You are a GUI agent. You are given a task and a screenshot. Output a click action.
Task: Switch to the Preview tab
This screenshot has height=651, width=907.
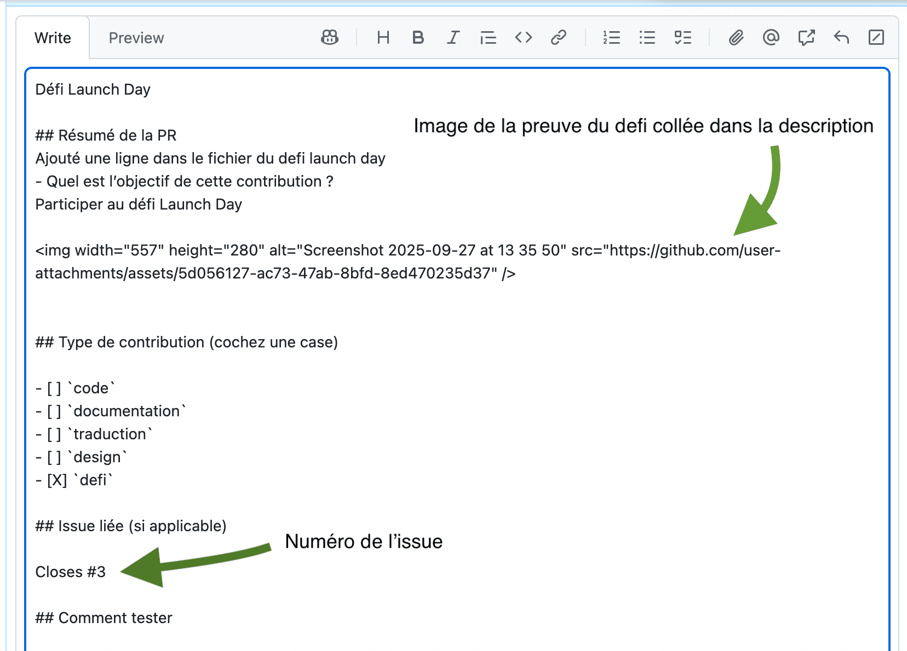pos(136,38)
